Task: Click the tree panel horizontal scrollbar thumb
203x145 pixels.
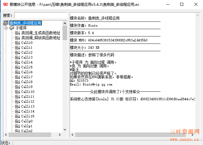Action: tap(30, 135)
